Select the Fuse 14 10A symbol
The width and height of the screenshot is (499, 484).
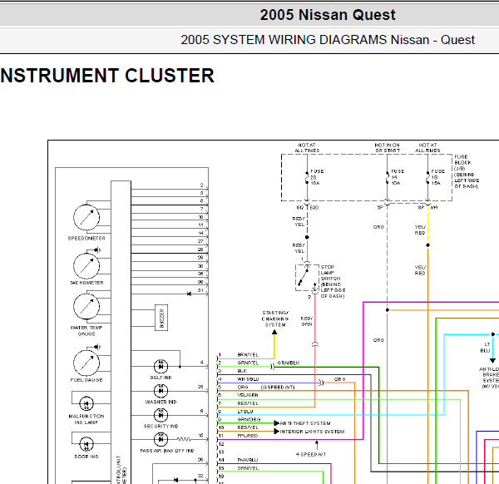[x=387, y=178]
